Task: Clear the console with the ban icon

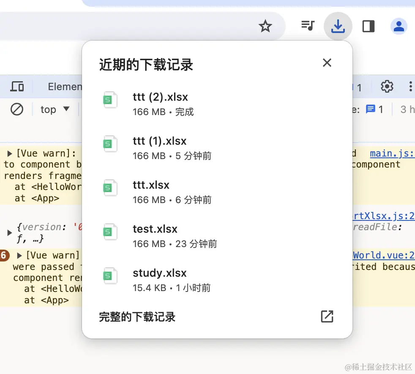Action: click(x=17, y=110)
